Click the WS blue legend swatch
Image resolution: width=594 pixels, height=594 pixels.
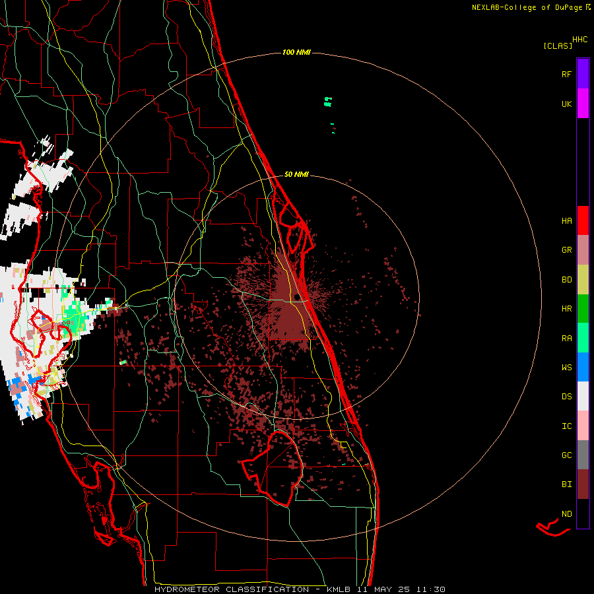(583, 367)
